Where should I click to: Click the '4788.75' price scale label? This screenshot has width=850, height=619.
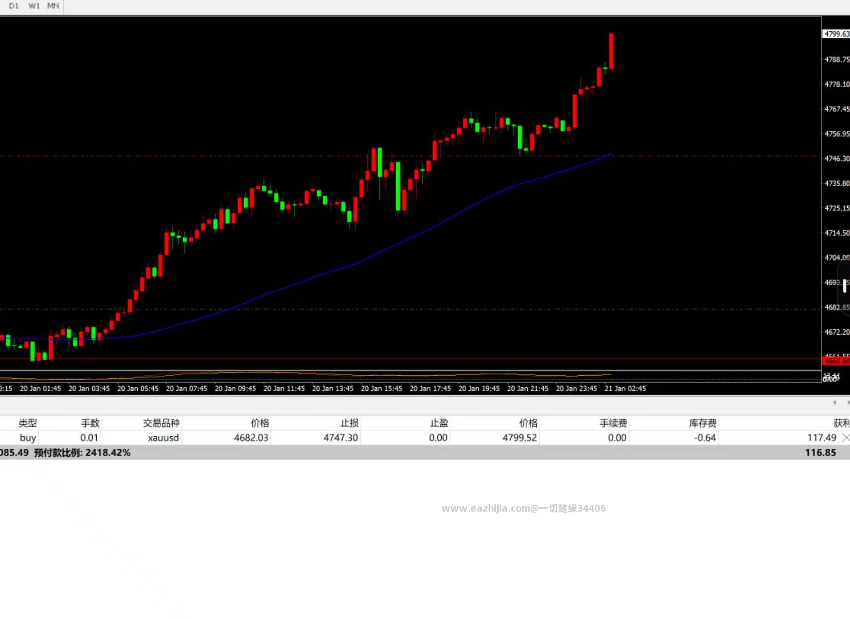tap(836, 59)
